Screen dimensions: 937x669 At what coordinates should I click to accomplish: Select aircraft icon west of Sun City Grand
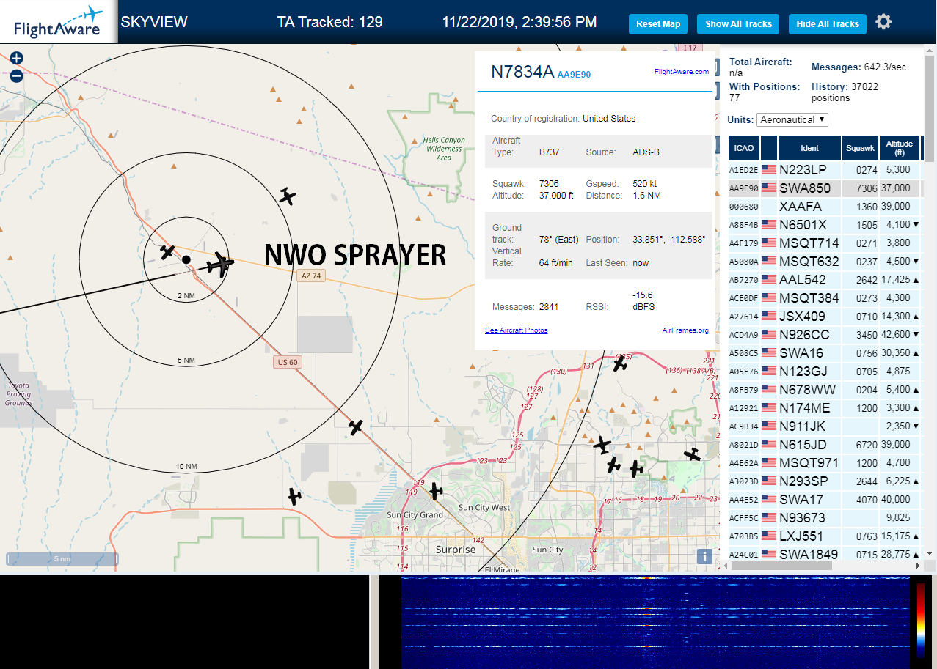(x=294, y=497)
